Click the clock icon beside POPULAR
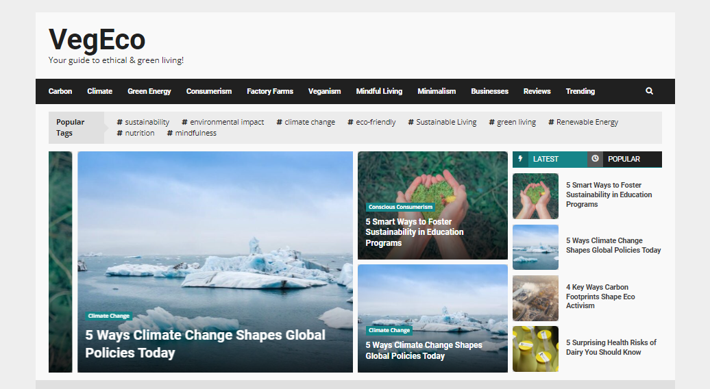 tap(595, 159)
